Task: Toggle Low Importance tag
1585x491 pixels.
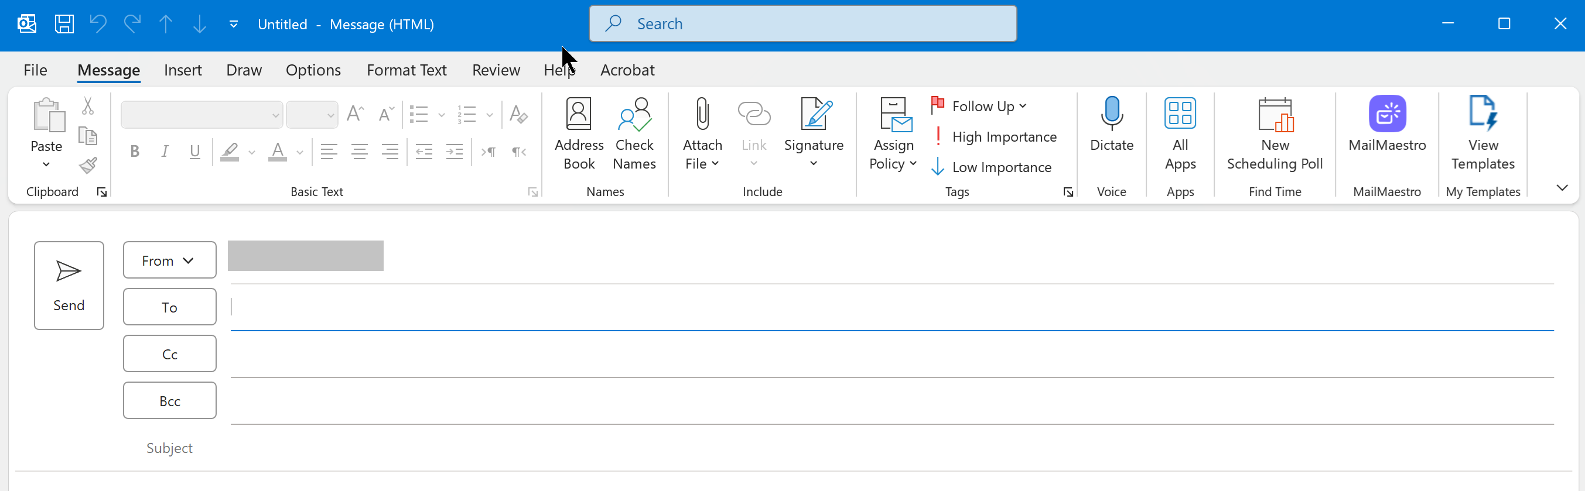Action: [991, 167]
